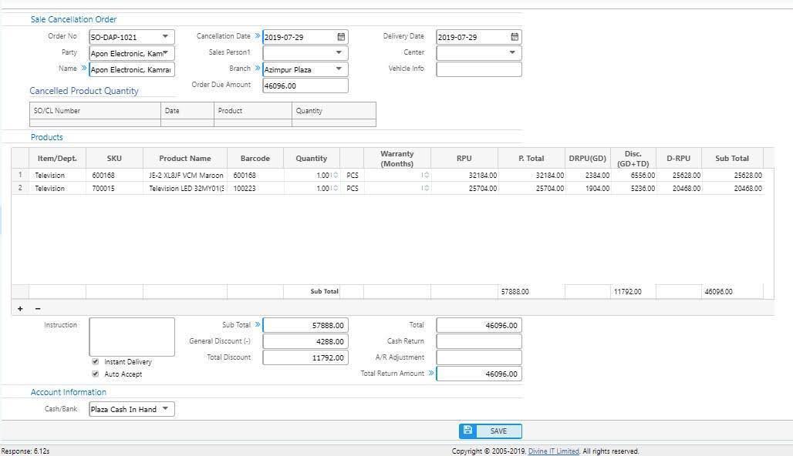Expand the Order No dropdown
Screen dimensions: 793x456
pyautogui.click(x=165, y=37)
